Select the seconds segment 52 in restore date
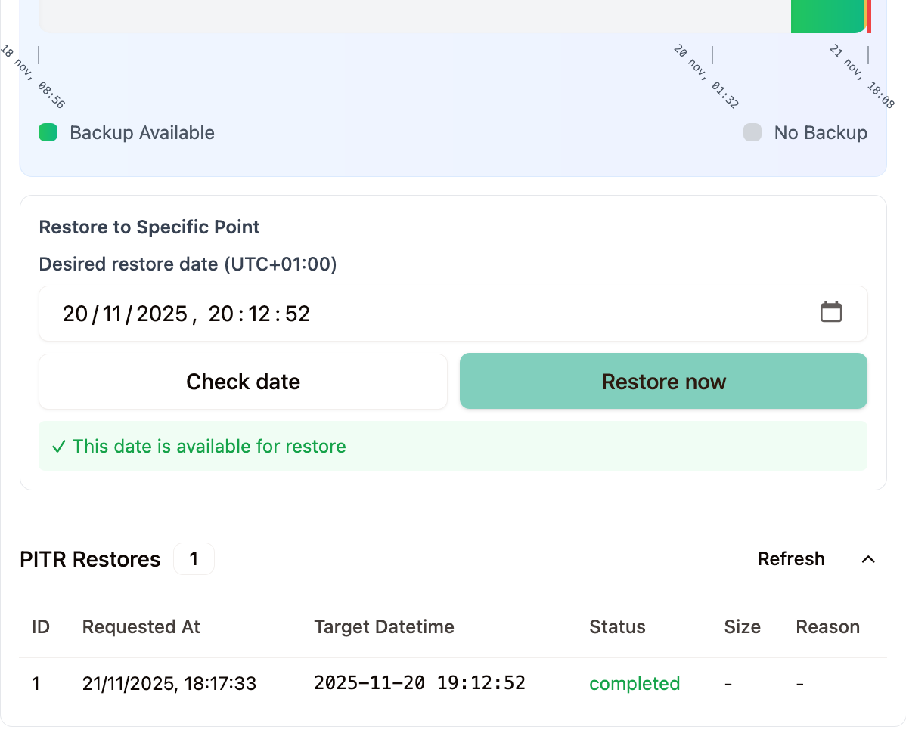 coord(298,314)
